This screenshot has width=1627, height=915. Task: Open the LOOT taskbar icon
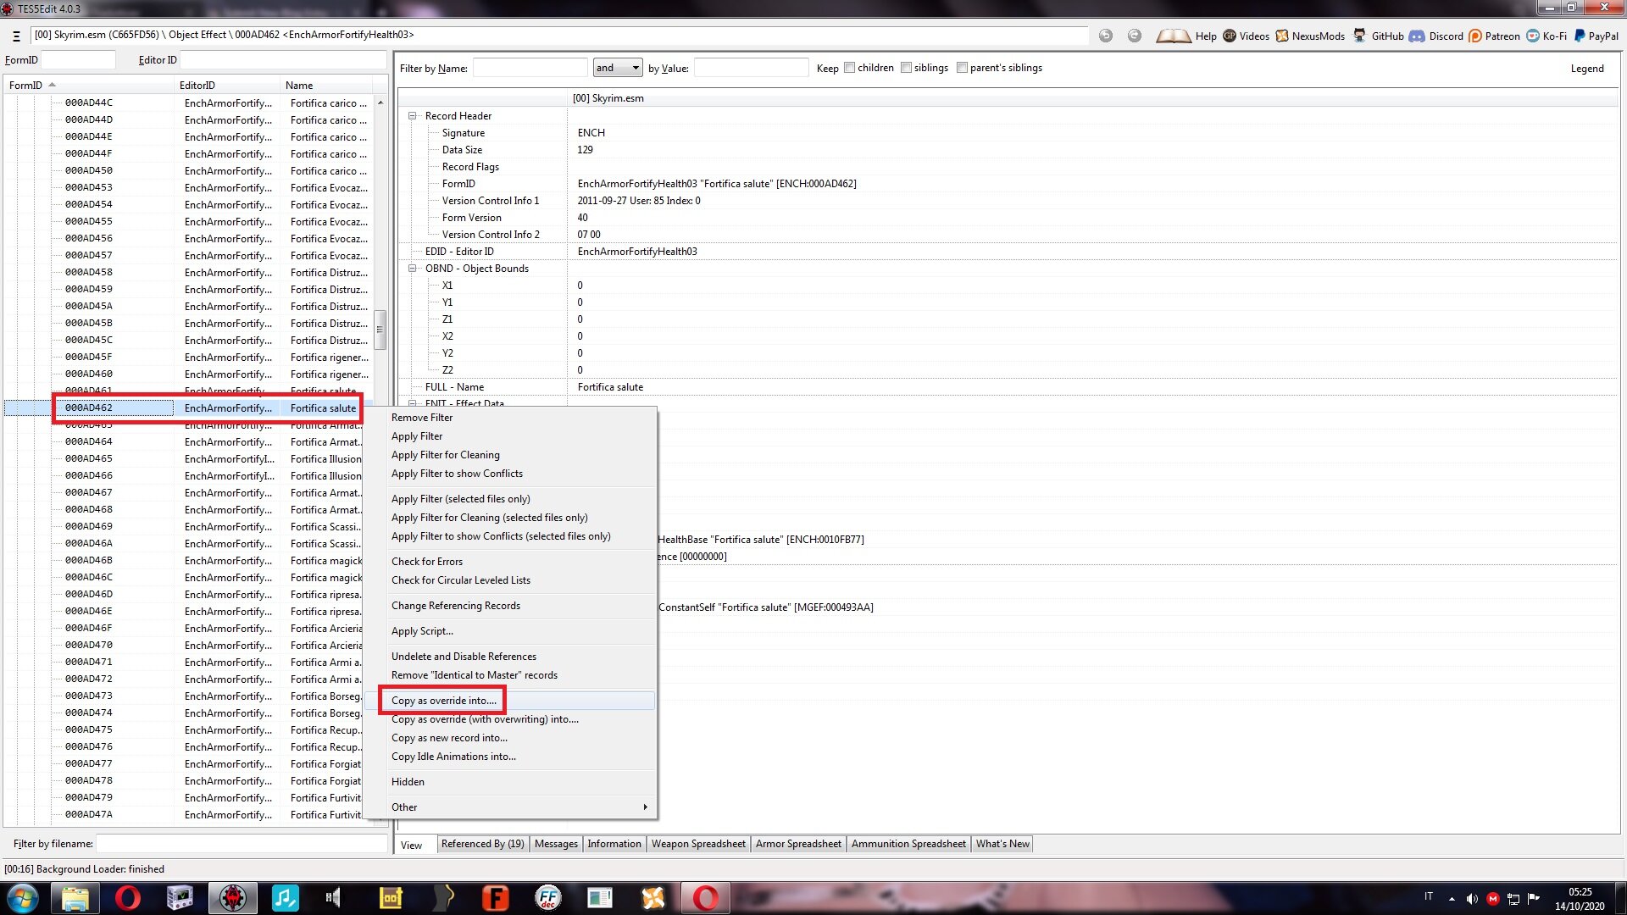pyautogui.click(x=391, y=898)
